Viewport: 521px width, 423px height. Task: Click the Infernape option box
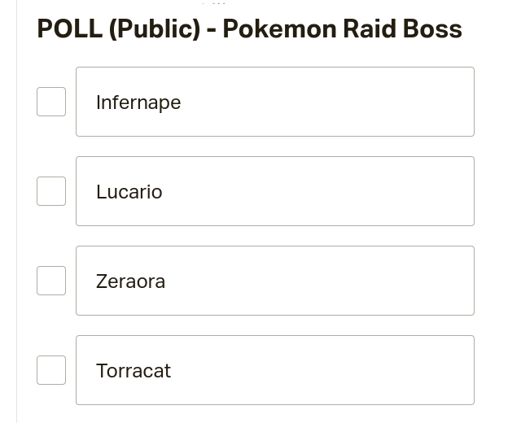pos(275,102)
